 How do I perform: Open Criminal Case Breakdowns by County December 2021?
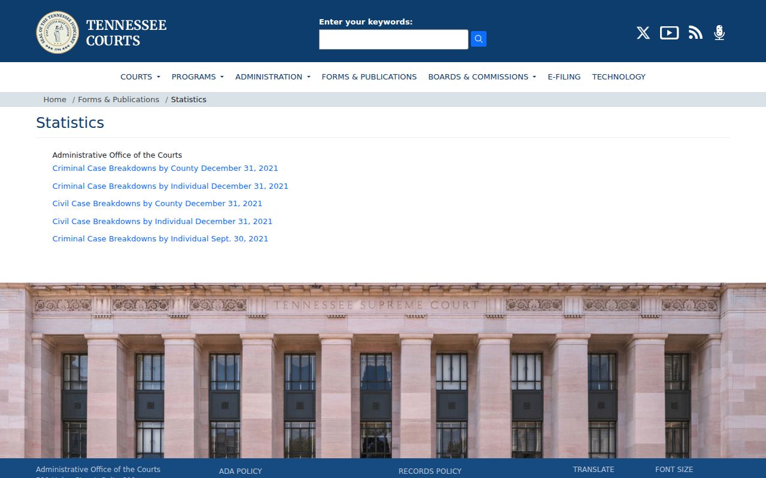165,168
